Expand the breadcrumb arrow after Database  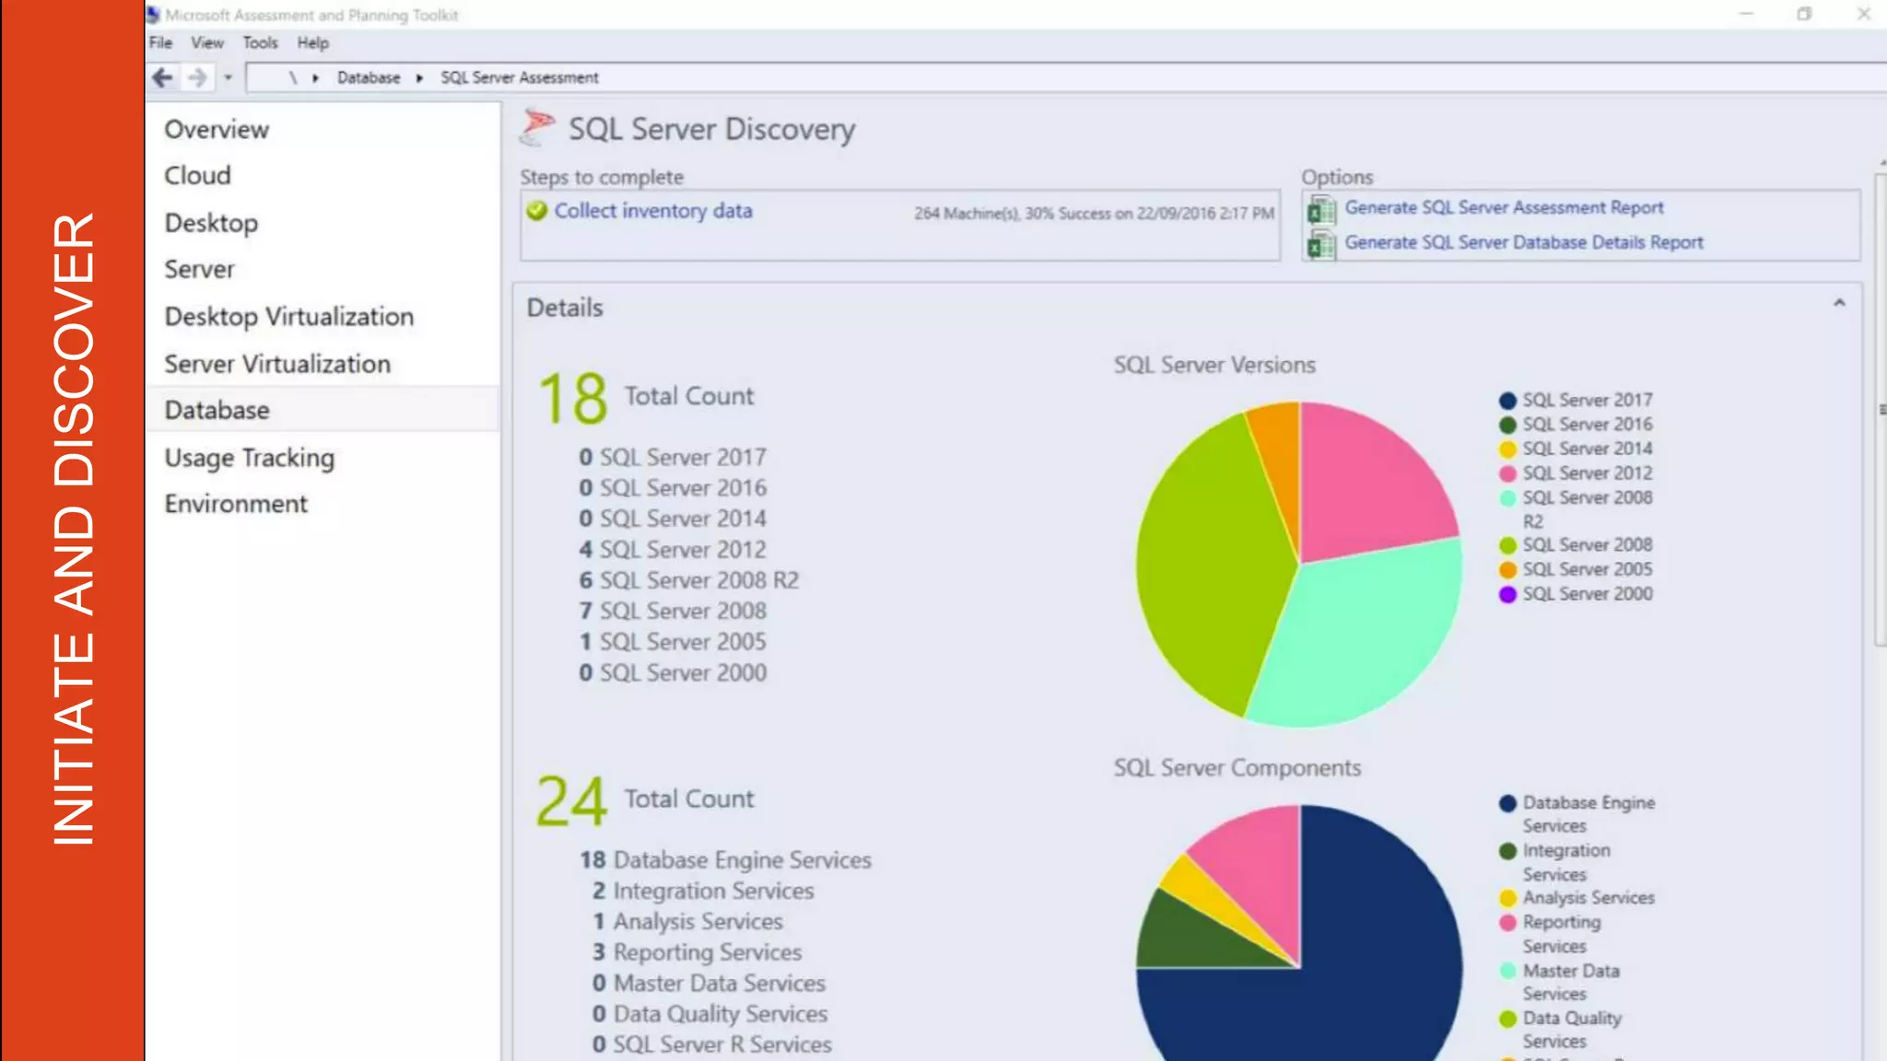pos(419,78)
